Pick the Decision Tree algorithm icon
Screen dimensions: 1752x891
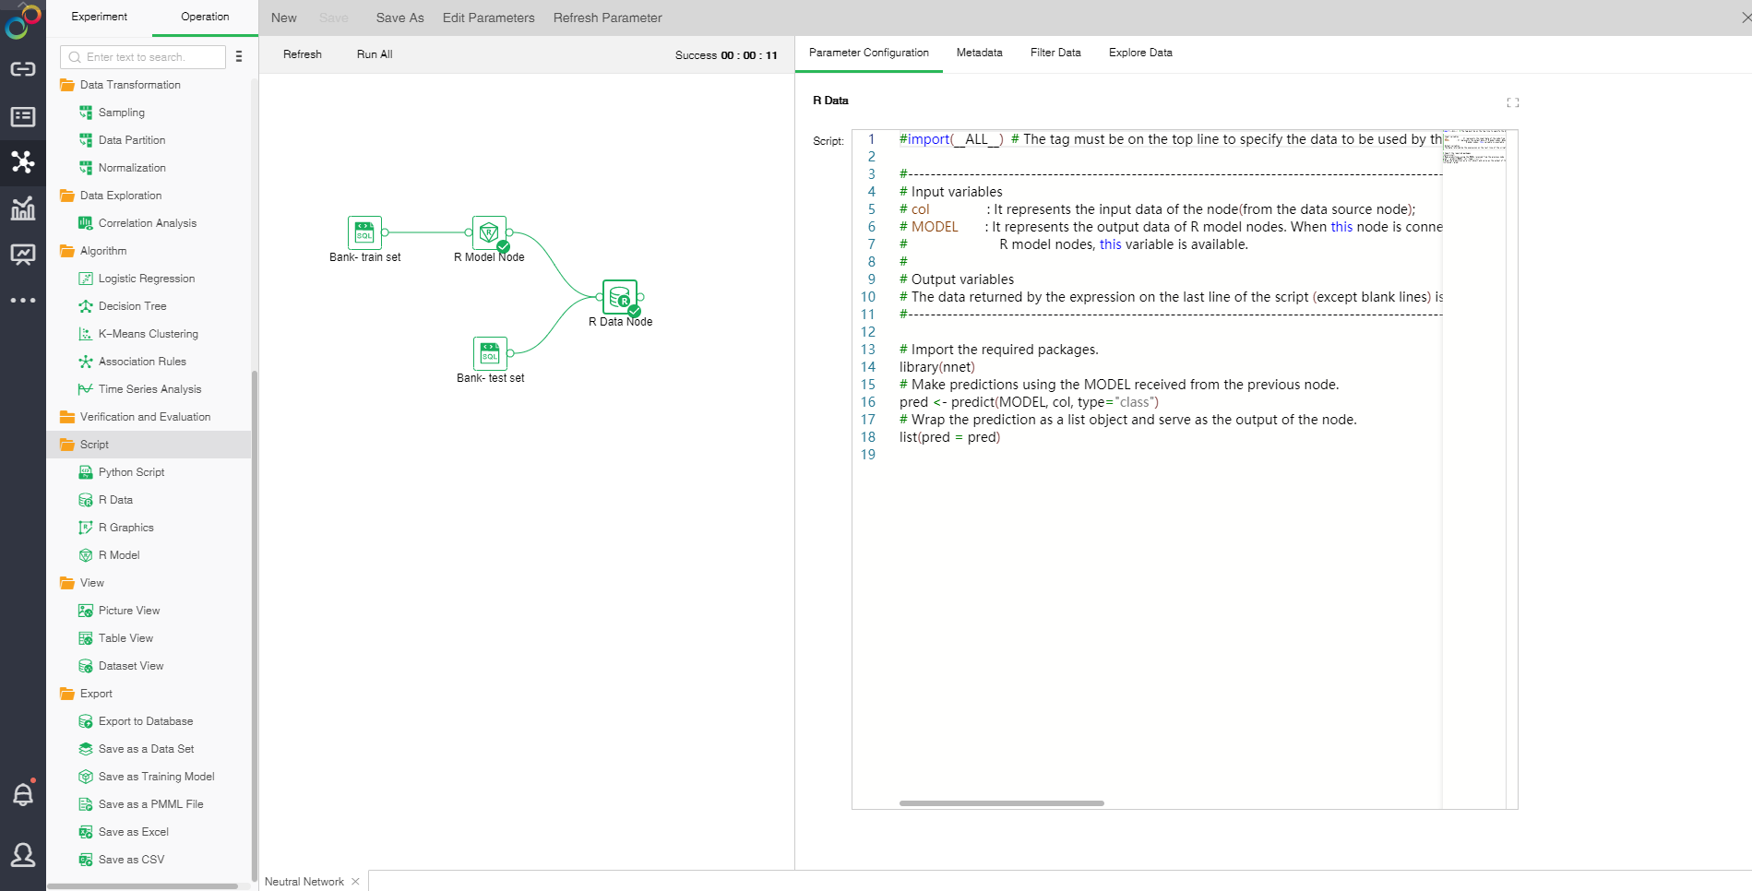click(86, 306)
